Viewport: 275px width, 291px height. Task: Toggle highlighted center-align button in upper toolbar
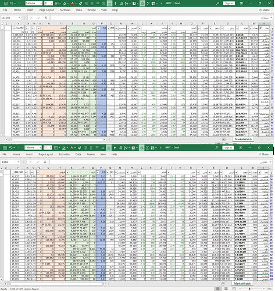point(109,3)
